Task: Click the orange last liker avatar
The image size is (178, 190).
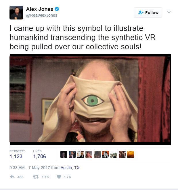Action: (x=131, y=154)
